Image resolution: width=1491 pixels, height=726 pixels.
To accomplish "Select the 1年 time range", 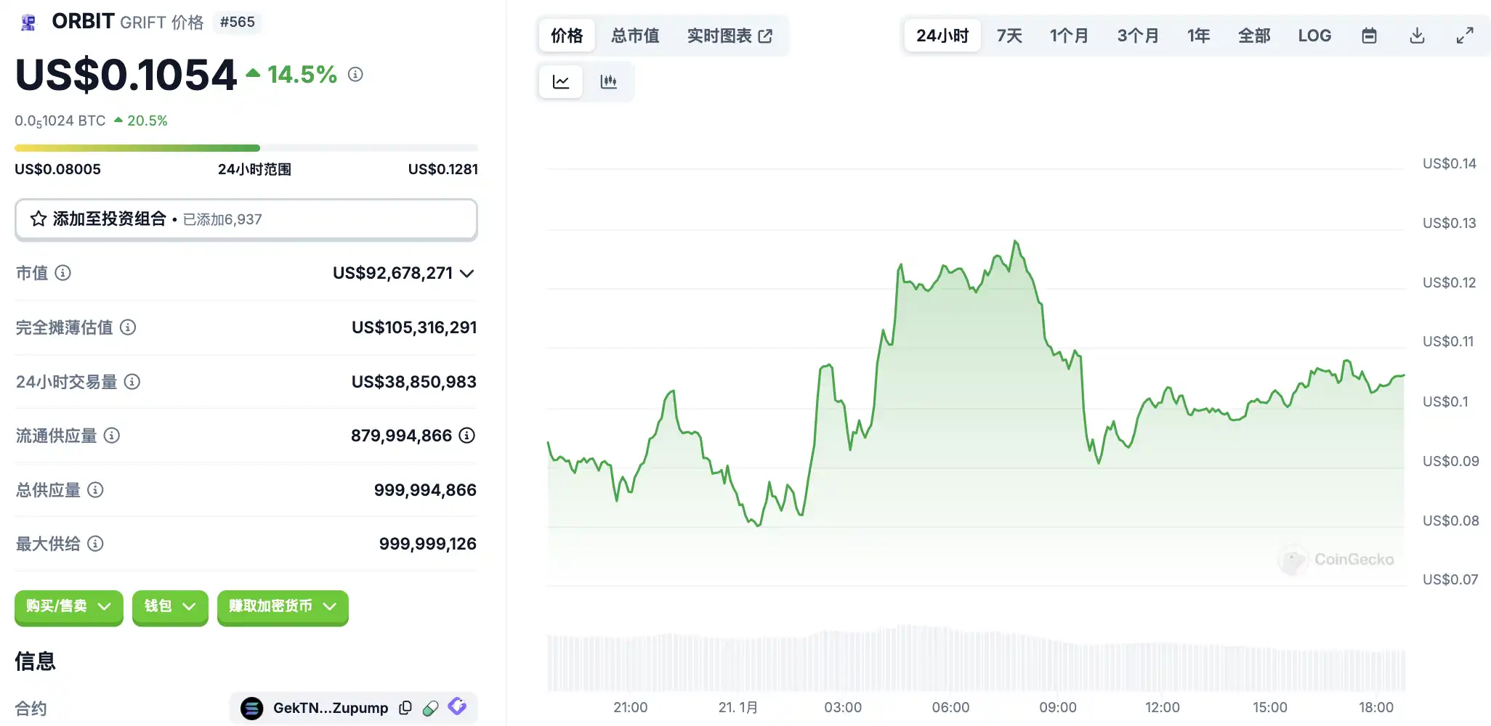I will click(x=1198, y=36).
